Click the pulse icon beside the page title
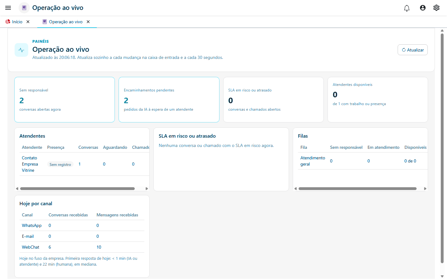 click(21, 50)
